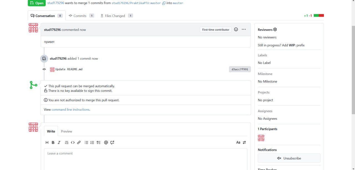Toggle monospace font with the Aa button

(x=238, y=143)
